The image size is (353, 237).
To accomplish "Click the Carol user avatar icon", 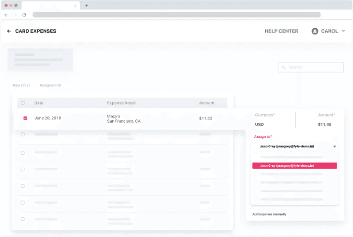I will click(315, 31).
